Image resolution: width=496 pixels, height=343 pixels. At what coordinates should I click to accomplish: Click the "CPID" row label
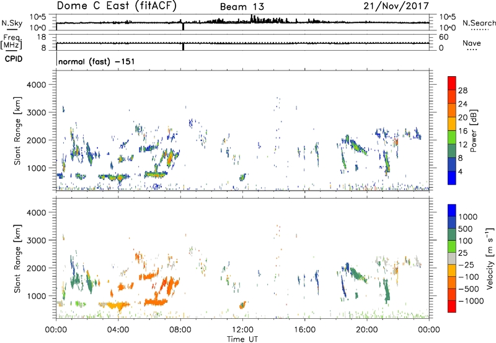14,59
